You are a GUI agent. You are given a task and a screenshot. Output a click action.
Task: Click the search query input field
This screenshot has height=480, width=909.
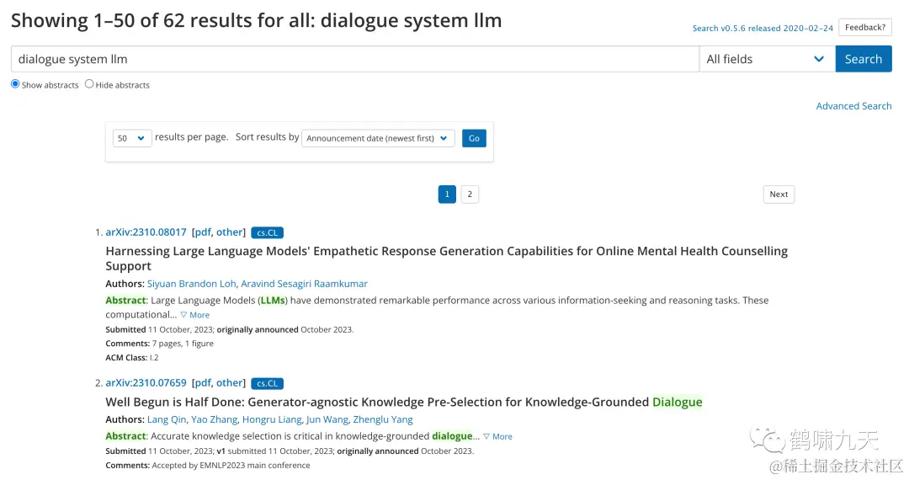[x=353, y=59]
